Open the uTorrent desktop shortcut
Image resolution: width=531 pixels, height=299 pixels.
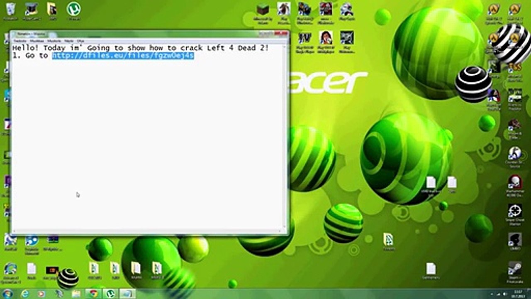coord(74,10)
